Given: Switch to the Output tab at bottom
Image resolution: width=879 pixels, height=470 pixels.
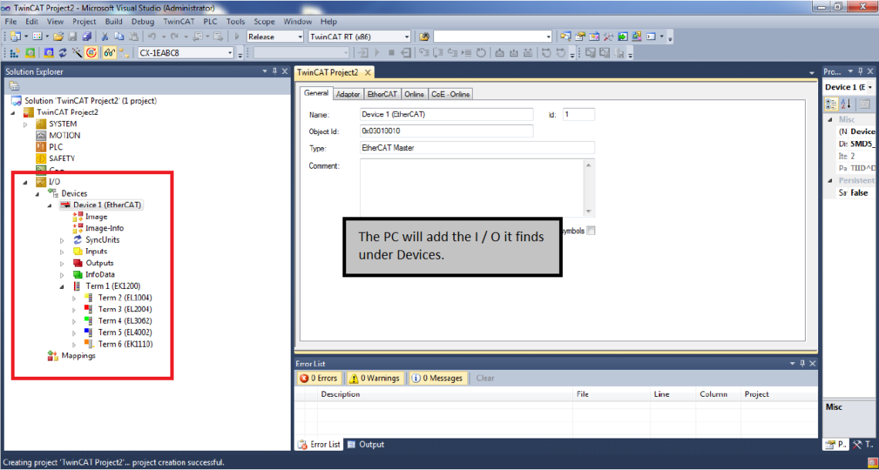Looking at the screenshot, I should tap(365, 445).
